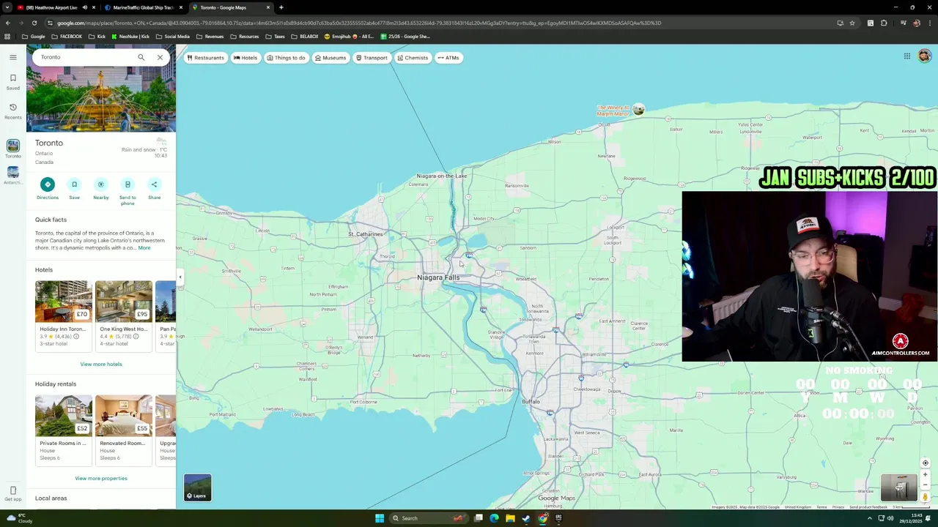Screen dimensions: 938x527
Task: Open the taskbar volume control
Action: click(890, 518)
